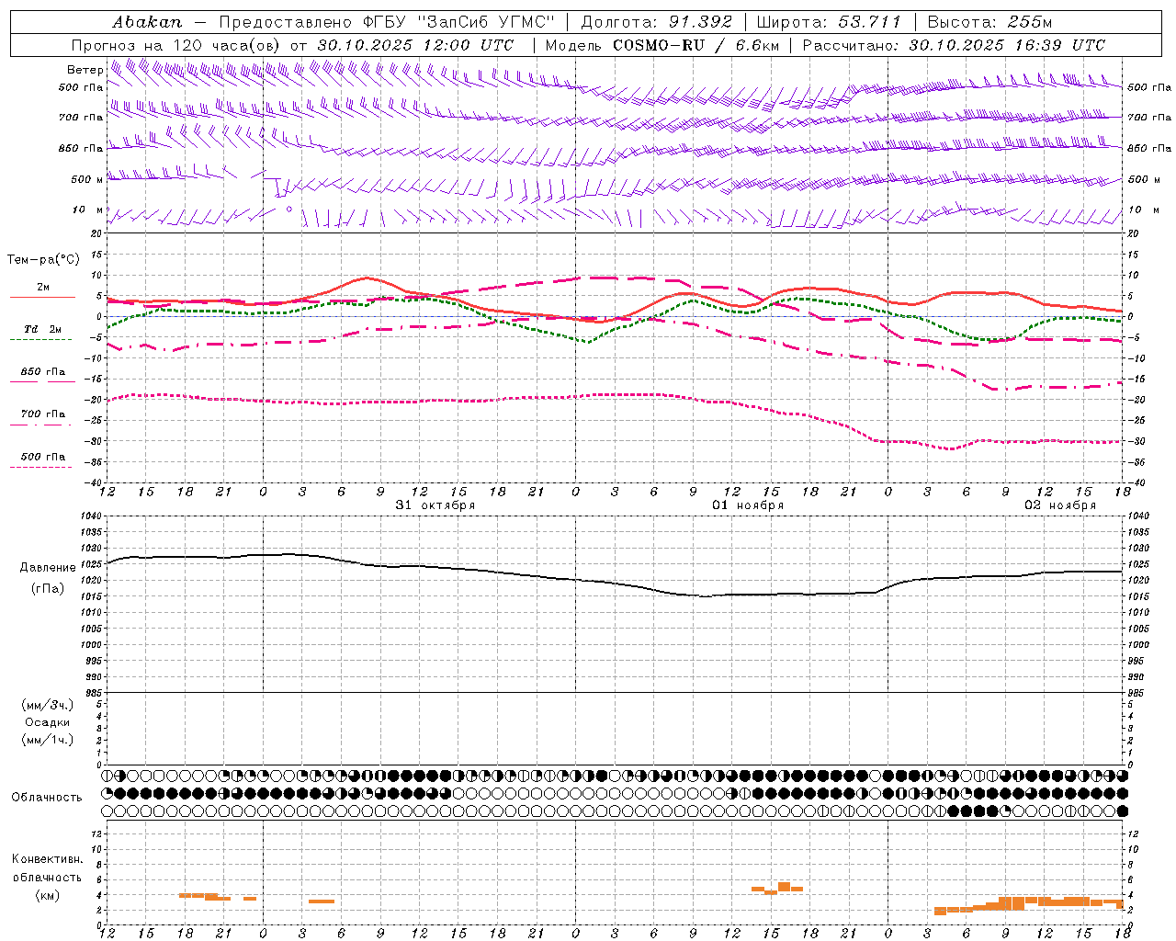The image size is (1176, 941).
Task: Click the '31 октября' date label
Action: 435,505
